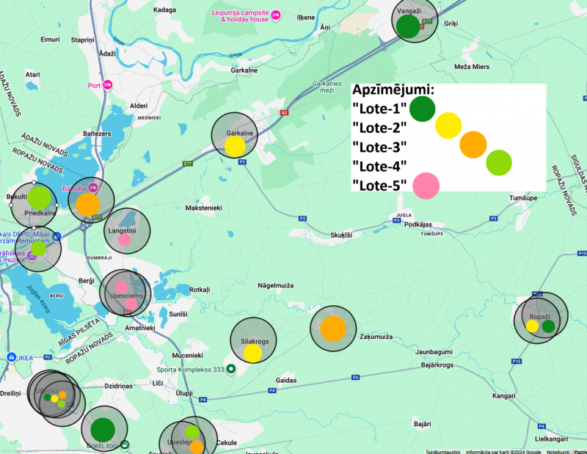Click the Brieži zoo paw icon
This screenshot has width=587, height=454.
125,444
